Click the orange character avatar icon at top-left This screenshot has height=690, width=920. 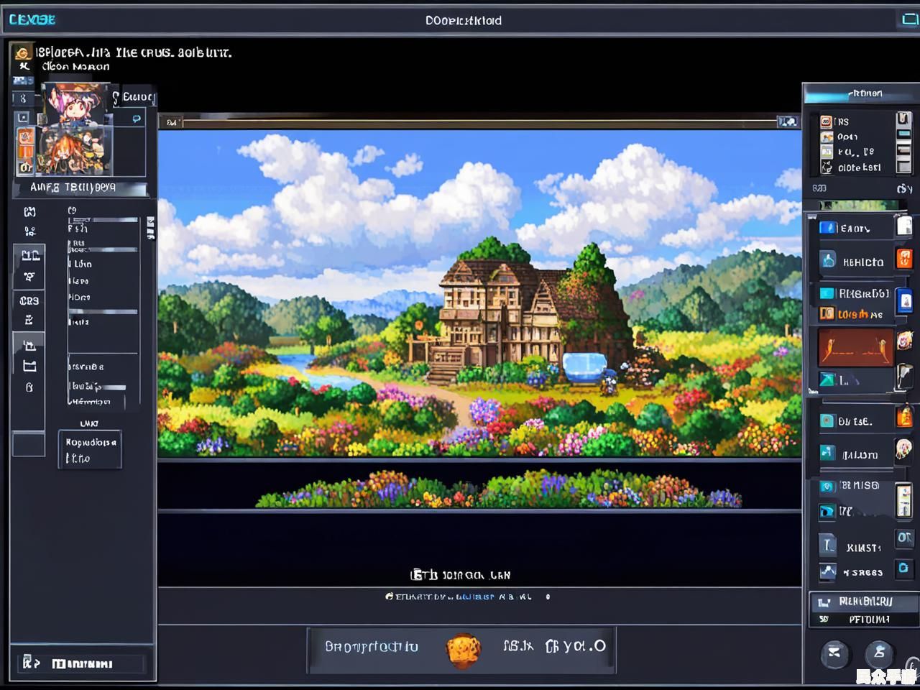coord(22,53)
